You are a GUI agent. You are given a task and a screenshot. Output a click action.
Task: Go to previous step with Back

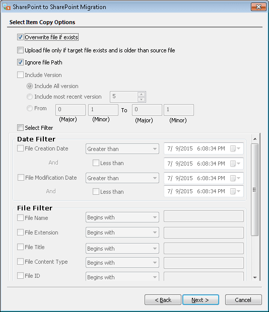pos(163,299)
